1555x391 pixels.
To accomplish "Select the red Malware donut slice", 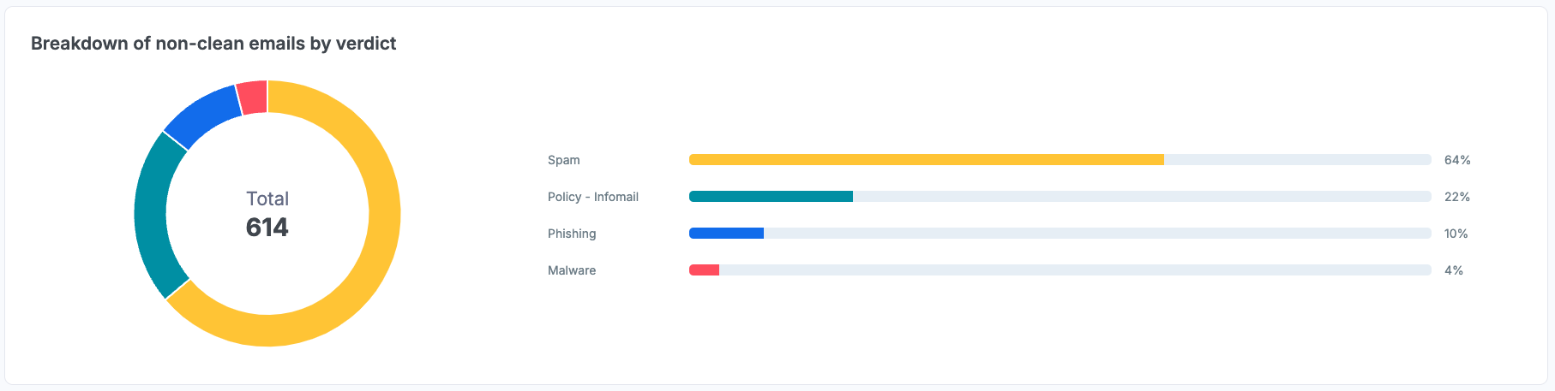I will tap(253, 98).
